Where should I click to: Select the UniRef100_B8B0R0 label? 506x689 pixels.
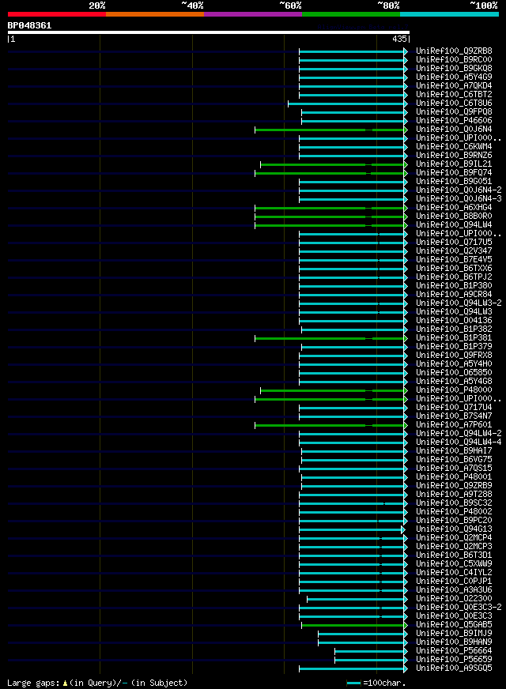[454, 216]
